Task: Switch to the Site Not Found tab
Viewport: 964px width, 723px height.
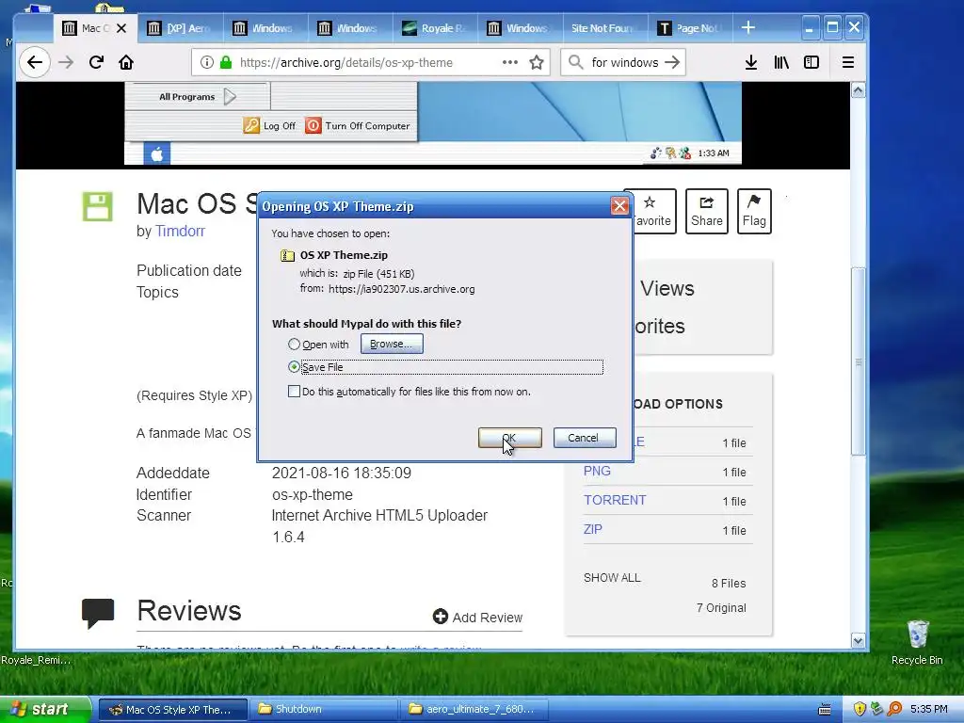Action: click(603, 28)
